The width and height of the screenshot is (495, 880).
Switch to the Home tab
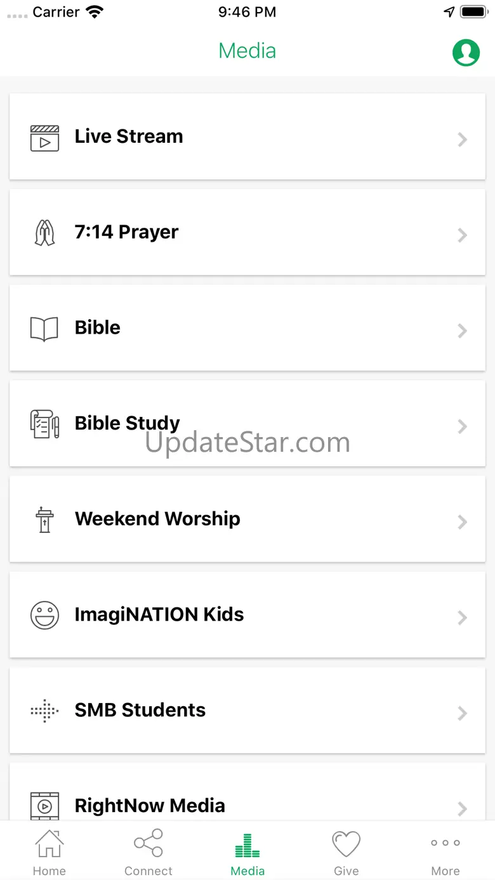coord(49,853)
